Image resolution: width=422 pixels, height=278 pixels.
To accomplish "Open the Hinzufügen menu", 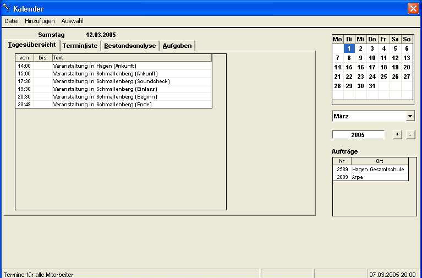I will click(40, 21).
